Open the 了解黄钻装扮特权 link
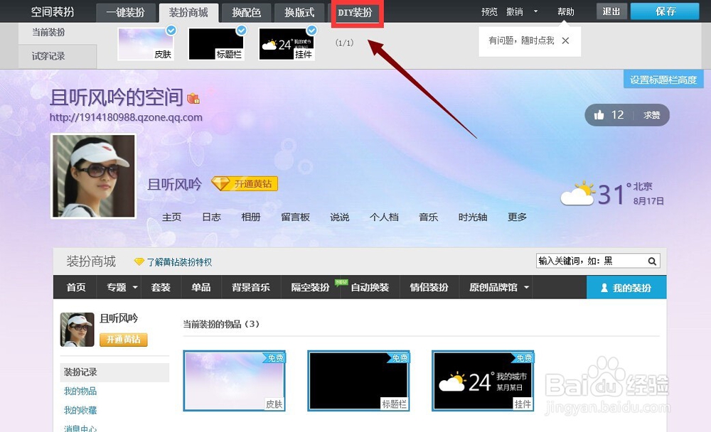The image size is (711, 432). click(180, 262)
